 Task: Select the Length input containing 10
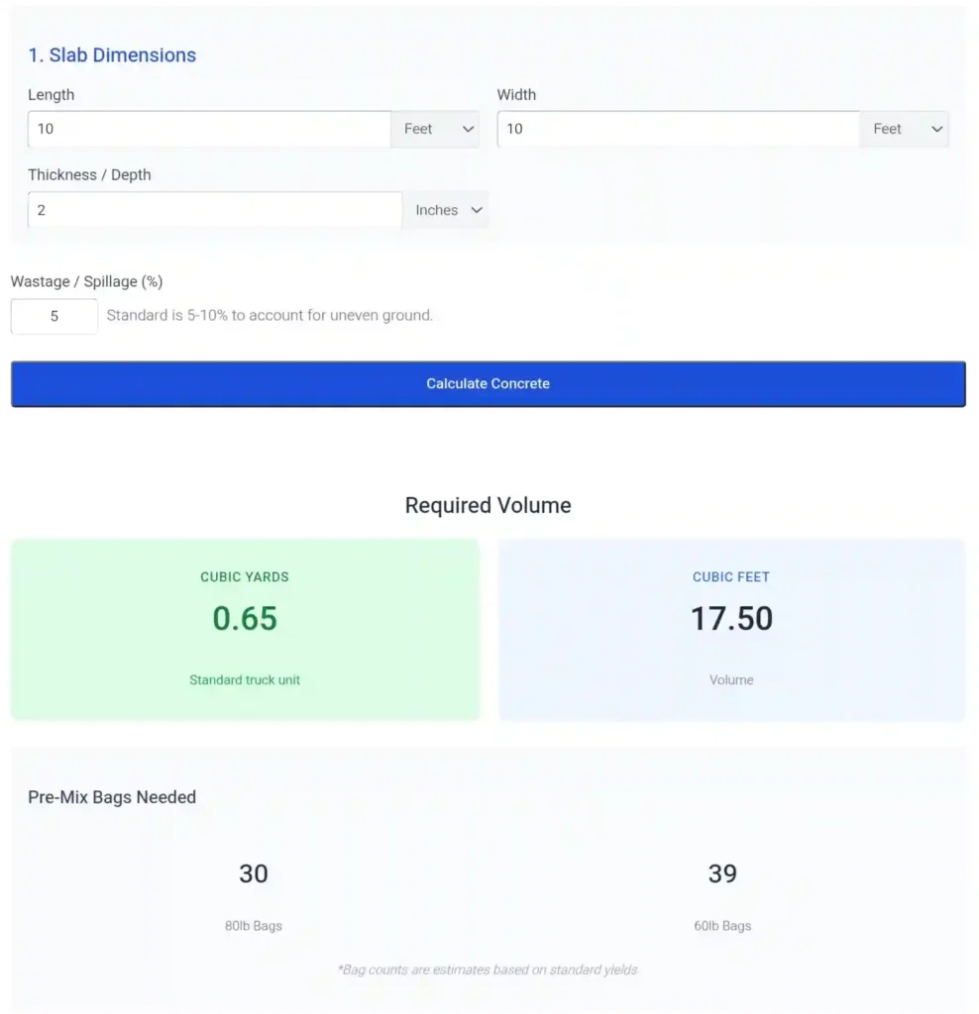coord(208,129)
